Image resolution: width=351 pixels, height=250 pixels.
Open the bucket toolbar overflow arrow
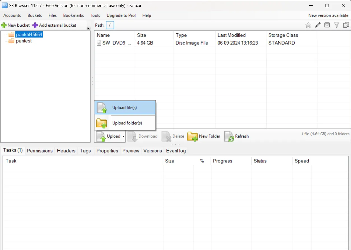click(x=89, y=28)
